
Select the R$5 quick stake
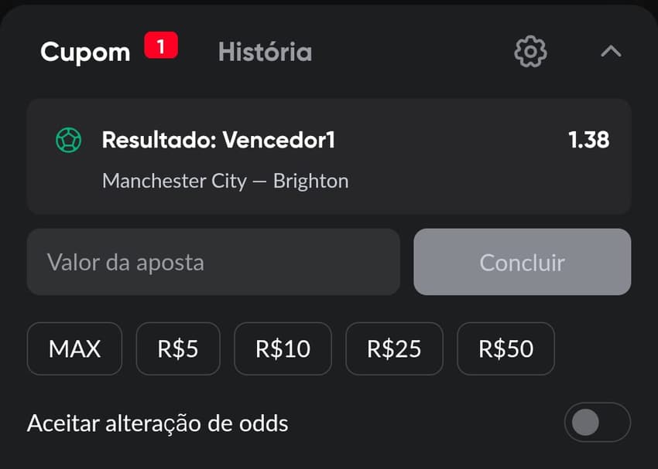point(178,349)
